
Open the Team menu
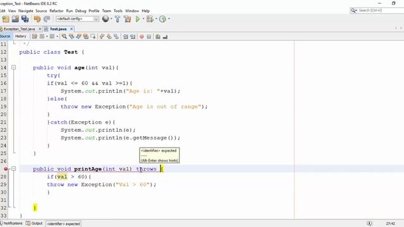(x=107, y=11)
